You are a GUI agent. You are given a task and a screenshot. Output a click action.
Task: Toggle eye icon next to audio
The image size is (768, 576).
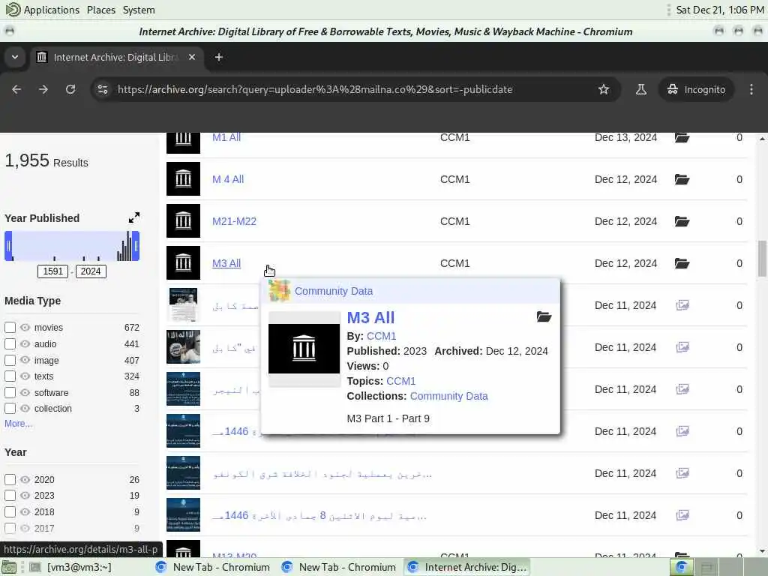click(25, 343)
